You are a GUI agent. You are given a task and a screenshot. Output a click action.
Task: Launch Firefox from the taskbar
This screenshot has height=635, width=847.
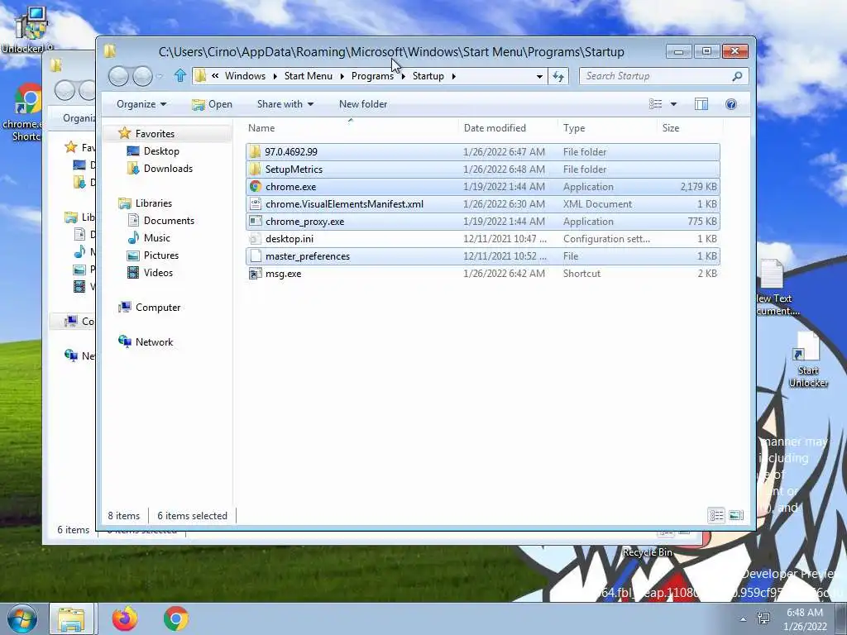coord(125,618)
